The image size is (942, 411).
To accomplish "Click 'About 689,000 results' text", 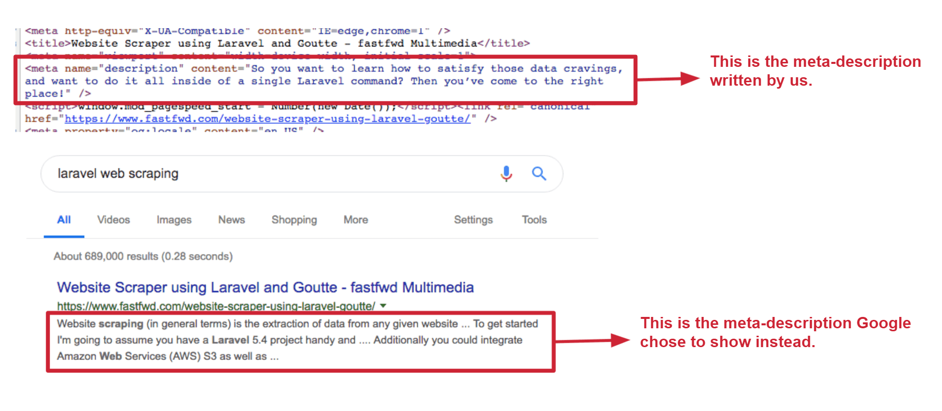I will (143, 257).
